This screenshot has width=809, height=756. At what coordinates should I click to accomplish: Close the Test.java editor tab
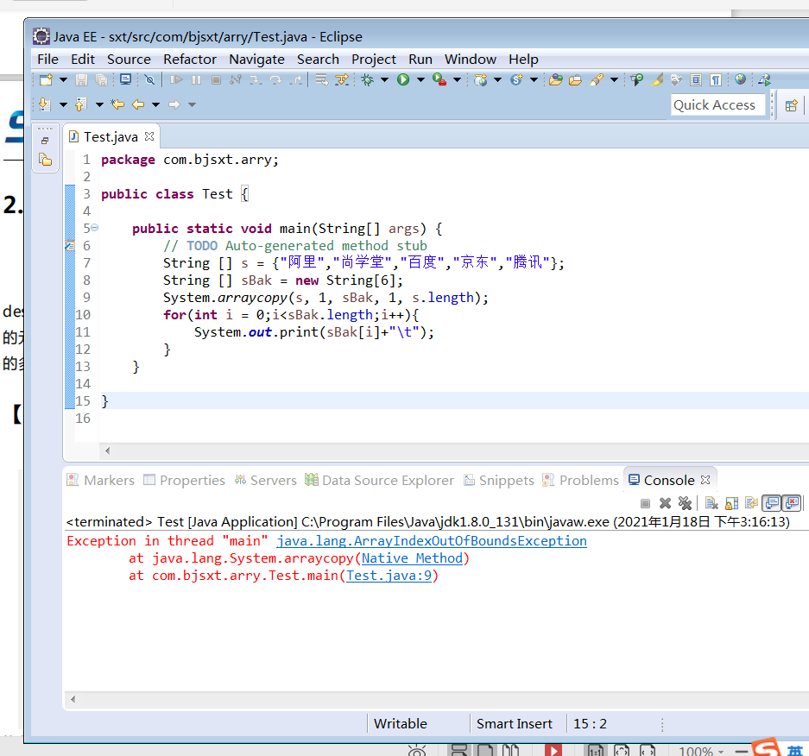(x=149, y=136)
